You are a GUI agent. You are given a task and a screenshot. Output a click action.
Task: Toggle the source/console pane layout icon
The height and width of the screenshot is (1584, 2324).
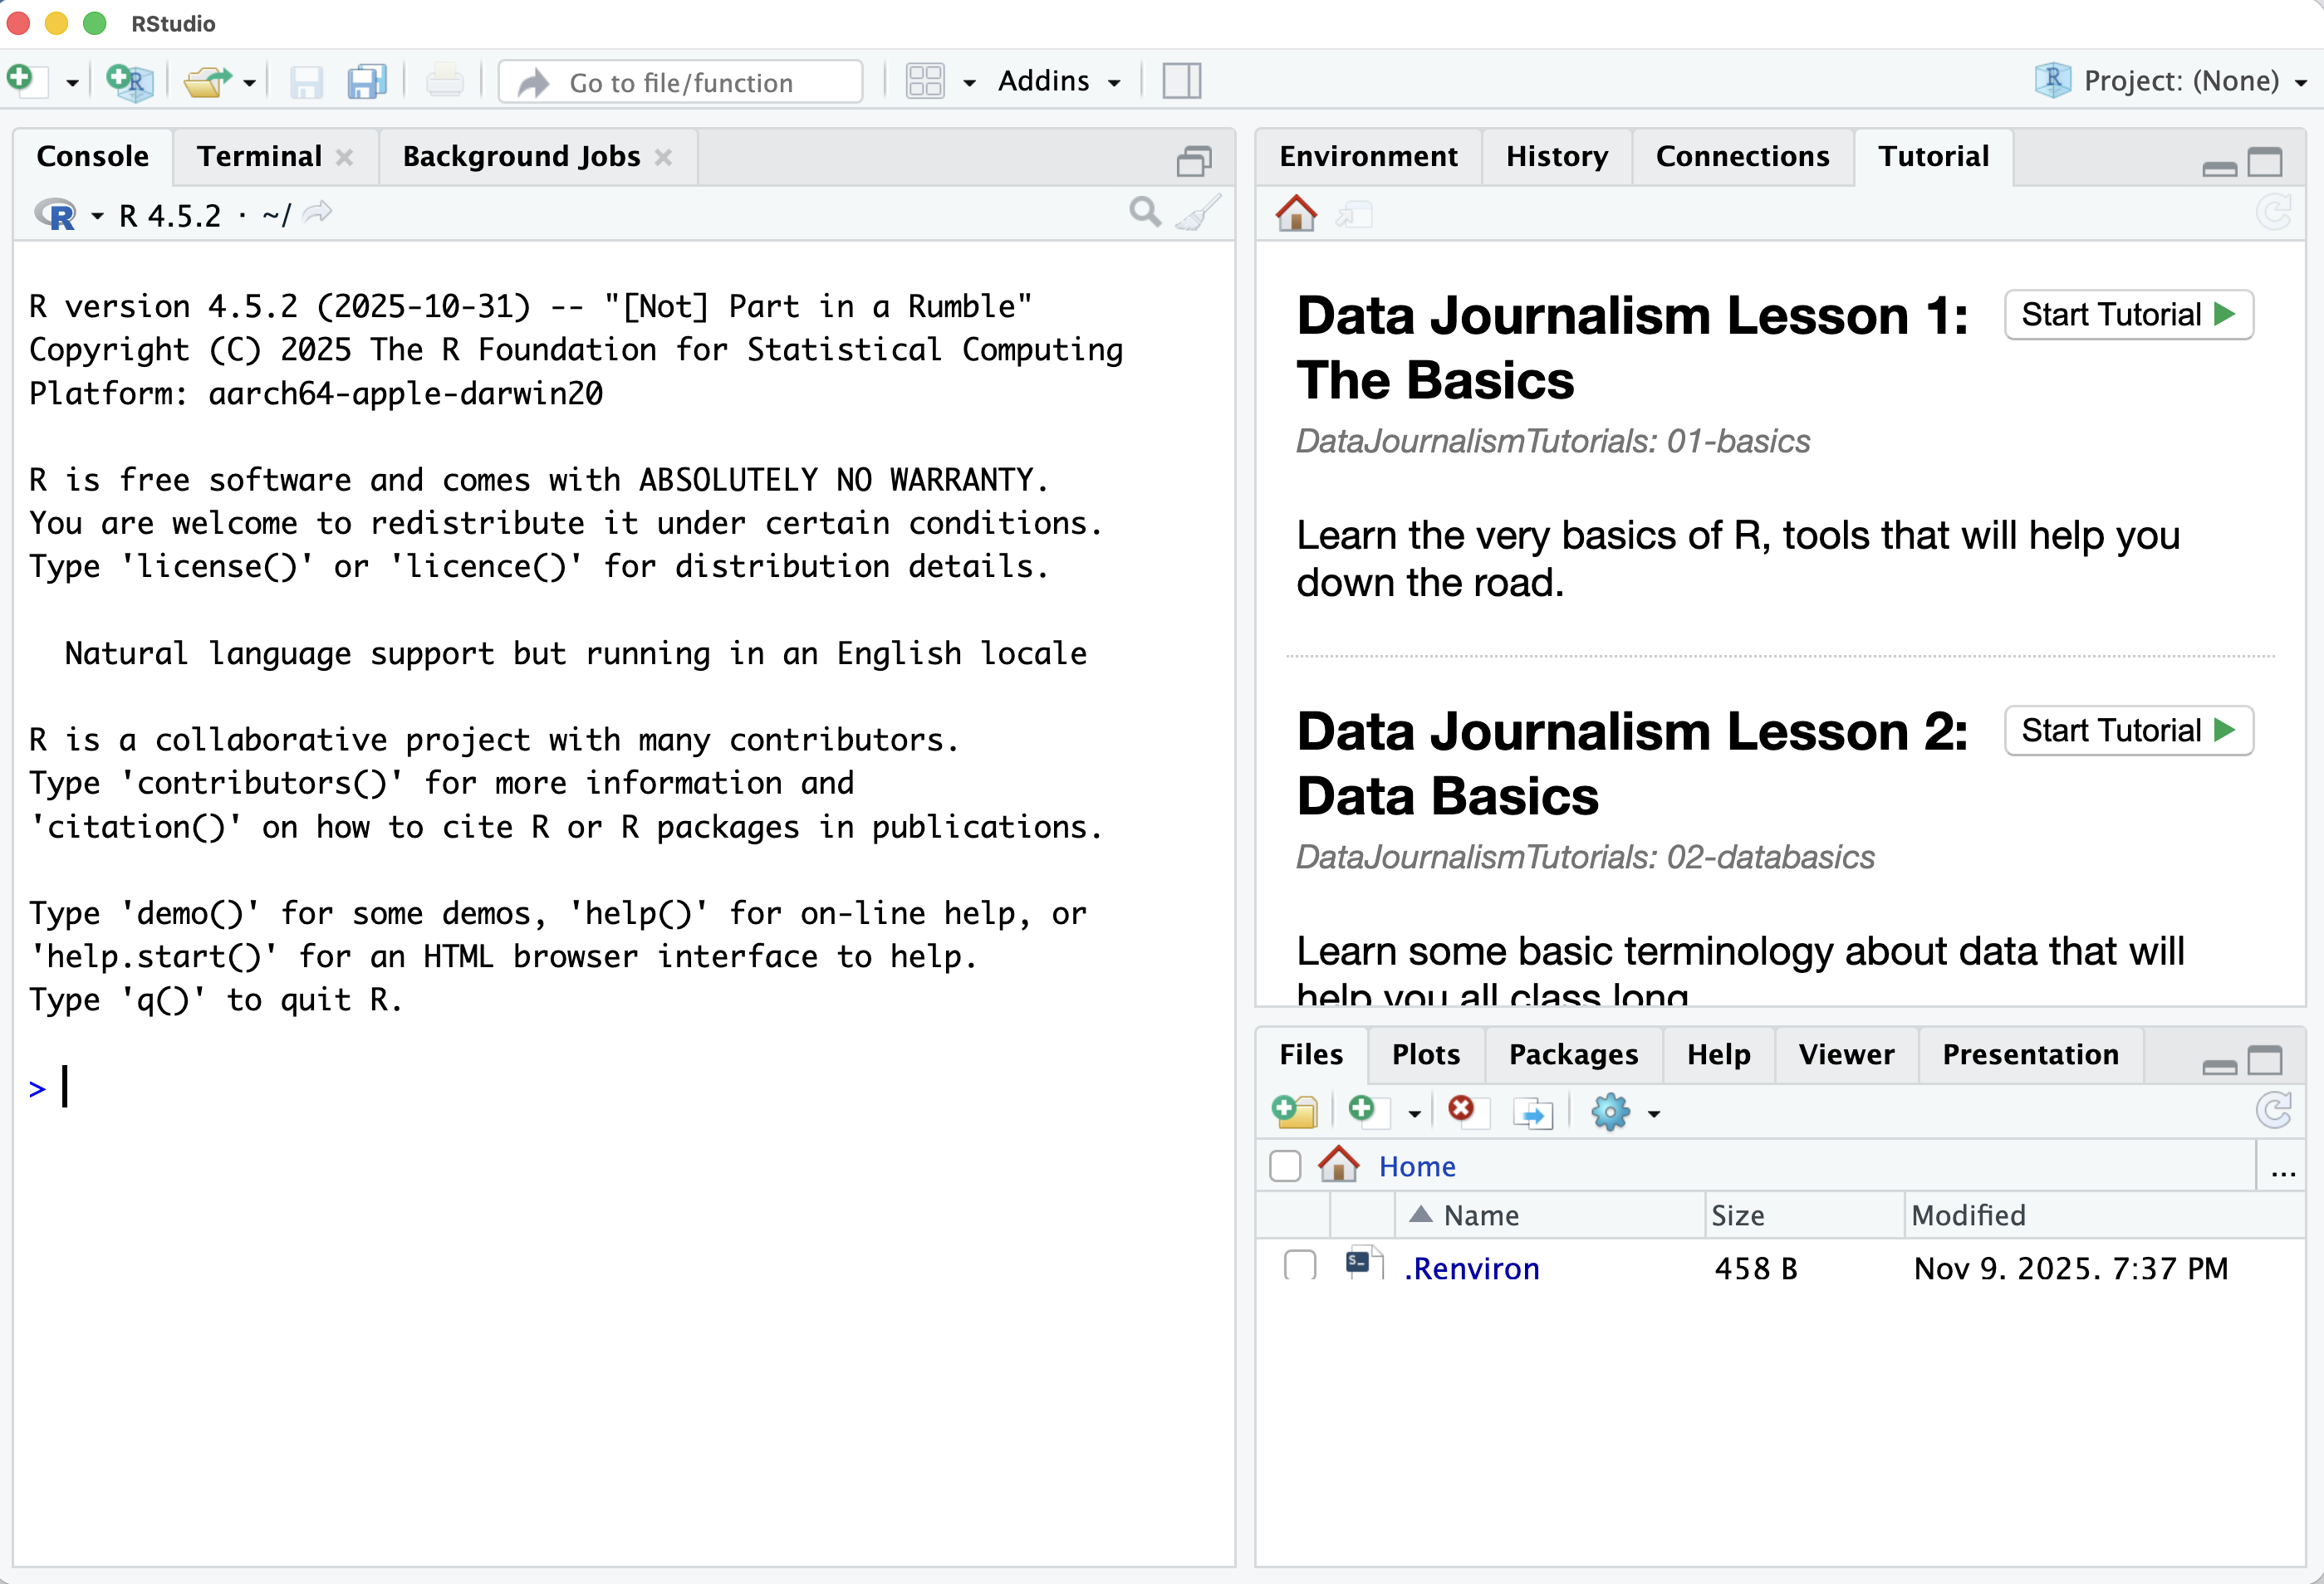[x=1181, y=81]
